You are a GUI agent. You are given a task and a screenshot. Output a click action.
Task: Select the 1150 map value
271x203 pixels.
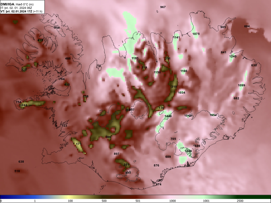[157, 72]
